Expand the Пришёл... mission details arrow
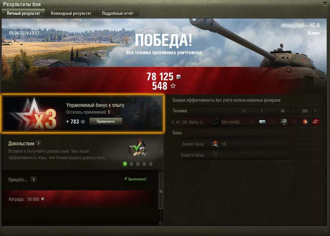This screenshot has height=236, width=330. [x=34, y=180]
